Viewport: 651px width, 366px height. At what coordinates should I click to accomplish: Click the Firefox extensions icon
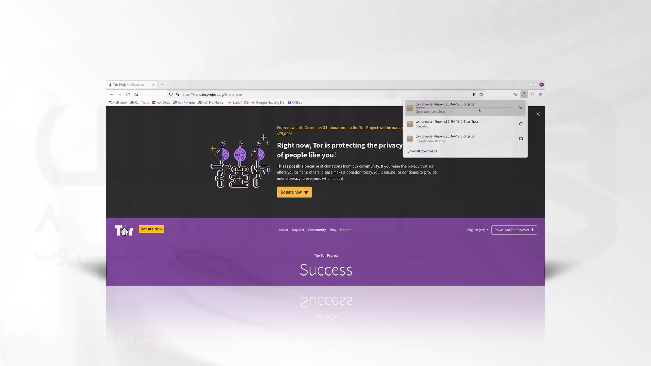click(x=533, y=94)
